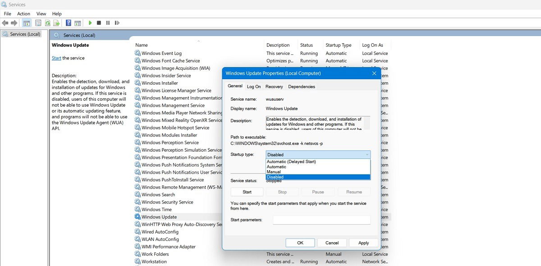Click the Forward arrow in the toolbar
The width and height of the screenshot is (541, 266).
pyautogui.click(x=14, y=23)
